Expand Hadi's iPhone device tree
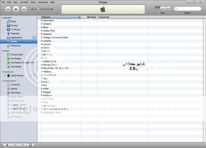 point(5,75)
